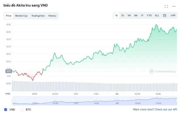Screen dimensions: 181x113
Task: Click the 1D range button
Action: tap(116, 16)
